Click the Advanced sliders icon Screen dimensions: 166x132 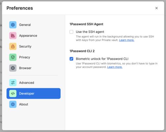[13, 83]
